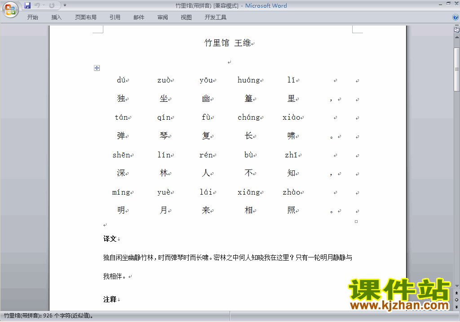Screen dimensions: 460x322
Task: Click pinyin cell zuò
Action: pyautogui.click(x=164, y=80)
